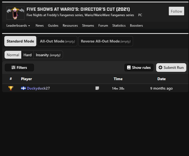
Task: Open the 14m 38s run
Action: coord(118,88)
